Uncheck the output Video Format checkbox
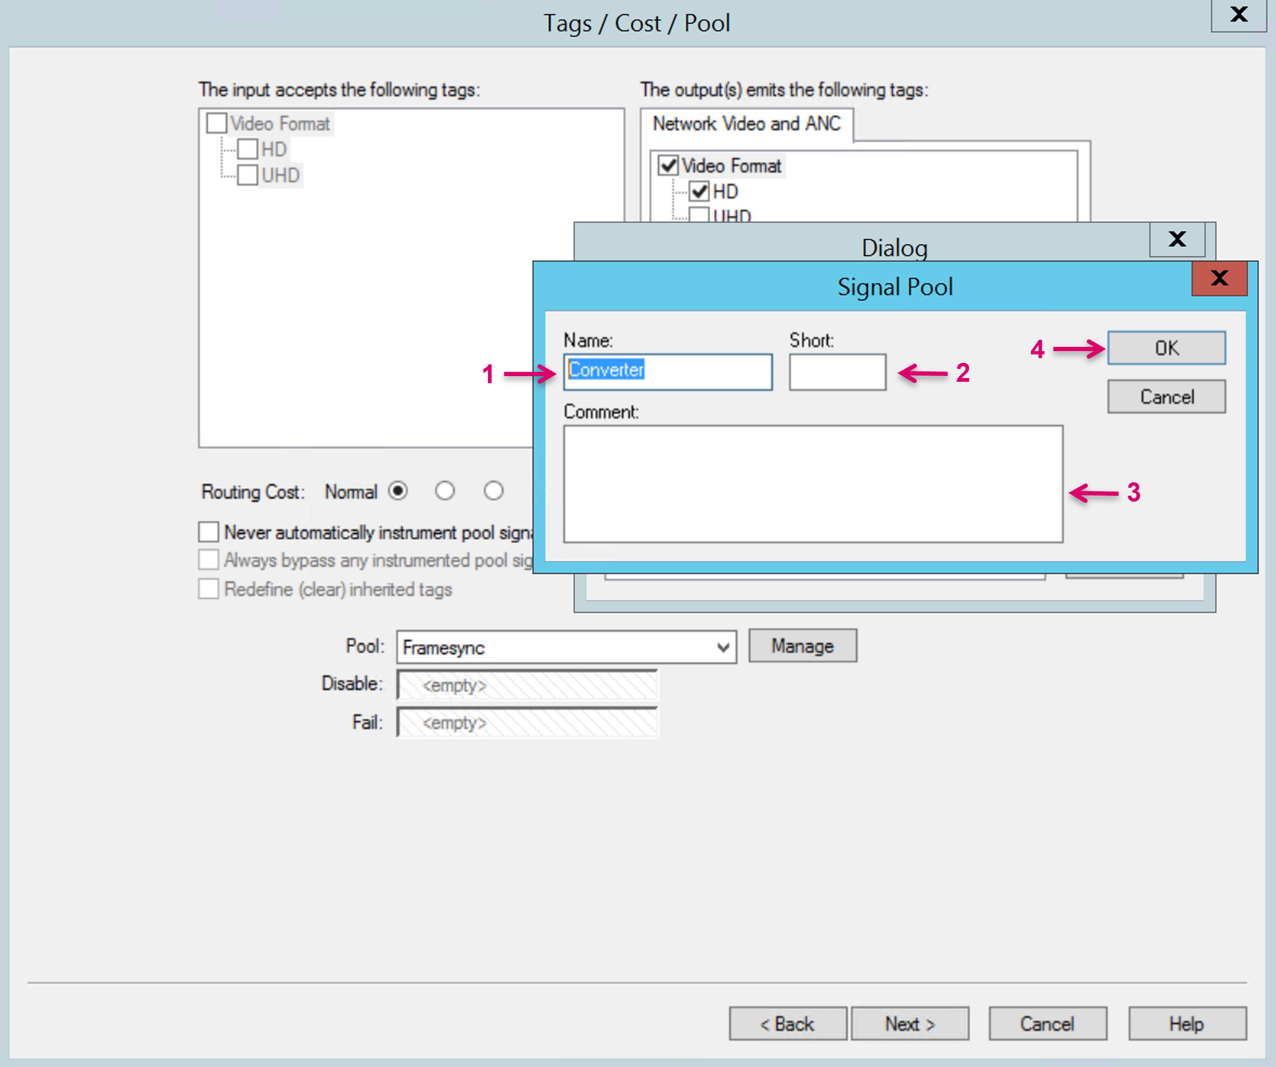1276x1067 pixels. pos(668,165)
